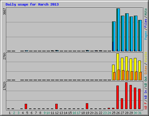
Task: Select day label 11 on the axis
Action: click(x=52, y=113)
